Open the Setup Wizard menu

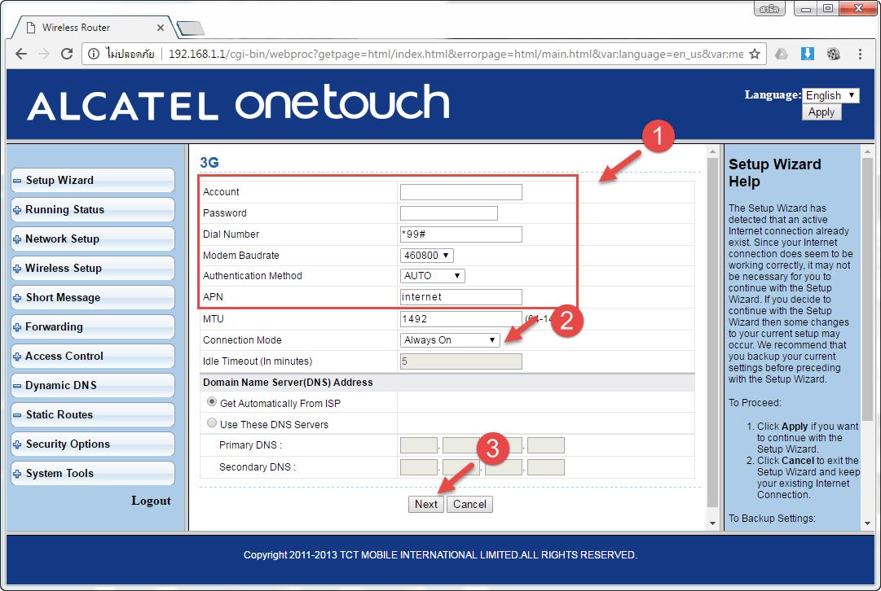click(x=93, y=180)
